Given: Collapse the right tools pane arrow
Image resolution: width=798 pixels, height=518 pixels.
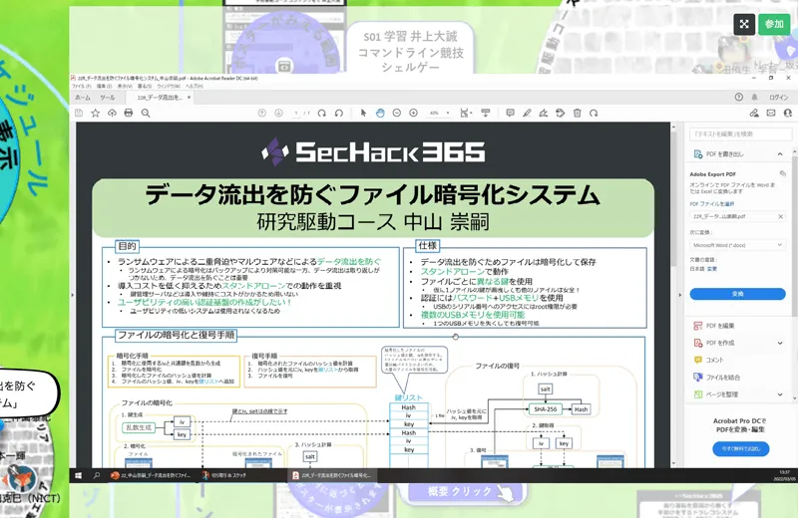Looking at the screenshot, I should (x=680, y=295).
